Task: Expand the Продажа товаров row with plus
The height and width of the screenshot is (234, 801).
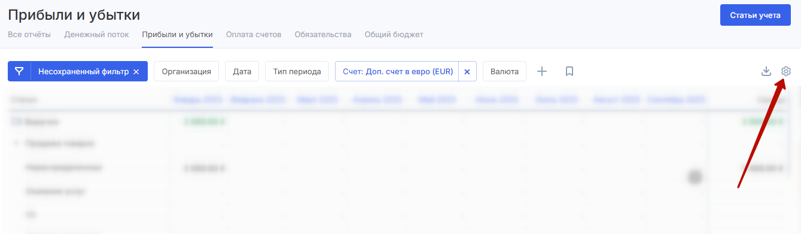Action: [x=16, y=144]
